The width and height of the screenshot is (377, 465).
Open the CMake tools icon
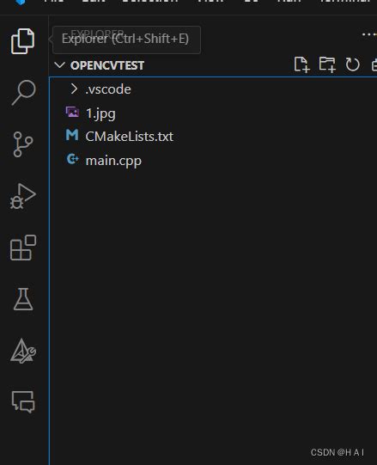[x=23, y=351]
